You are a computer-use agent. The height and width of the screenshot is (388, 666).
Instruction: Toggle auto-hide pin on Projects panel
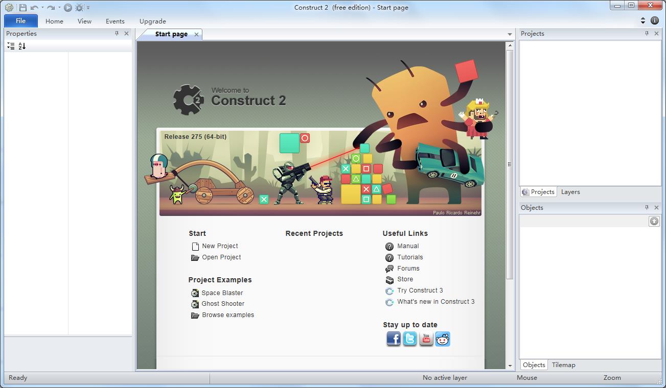click(x=647, y=34)
